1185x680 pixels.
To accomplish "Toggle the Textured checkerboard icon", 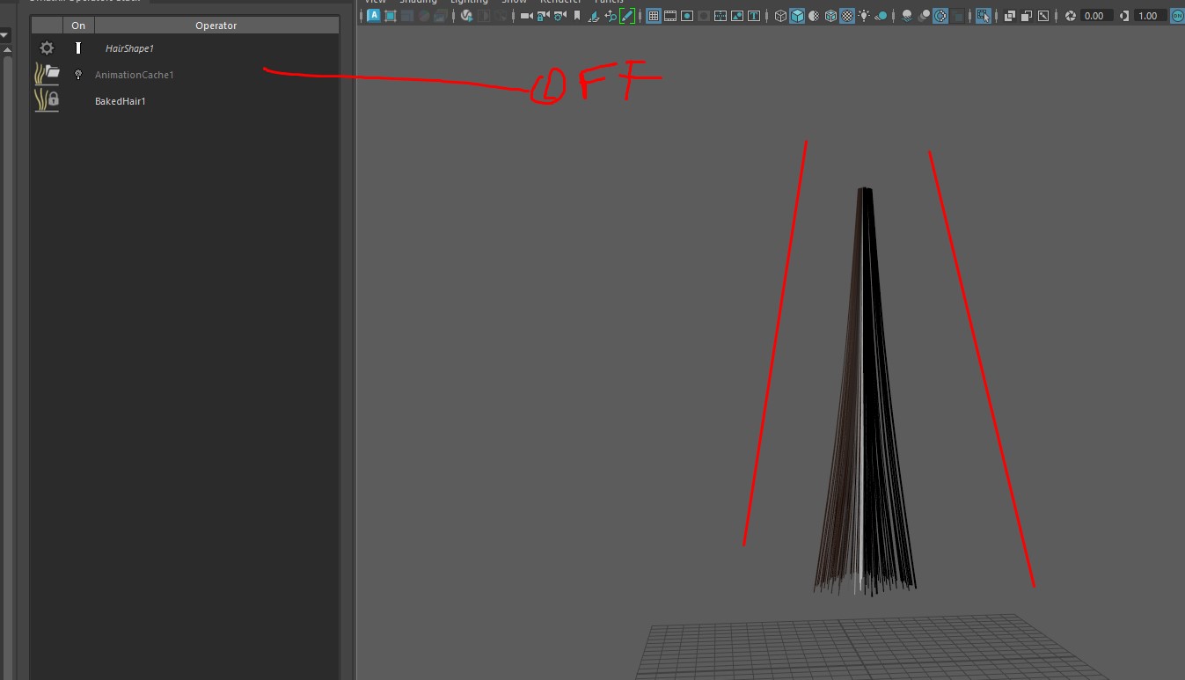I will (x=847, y=16).
